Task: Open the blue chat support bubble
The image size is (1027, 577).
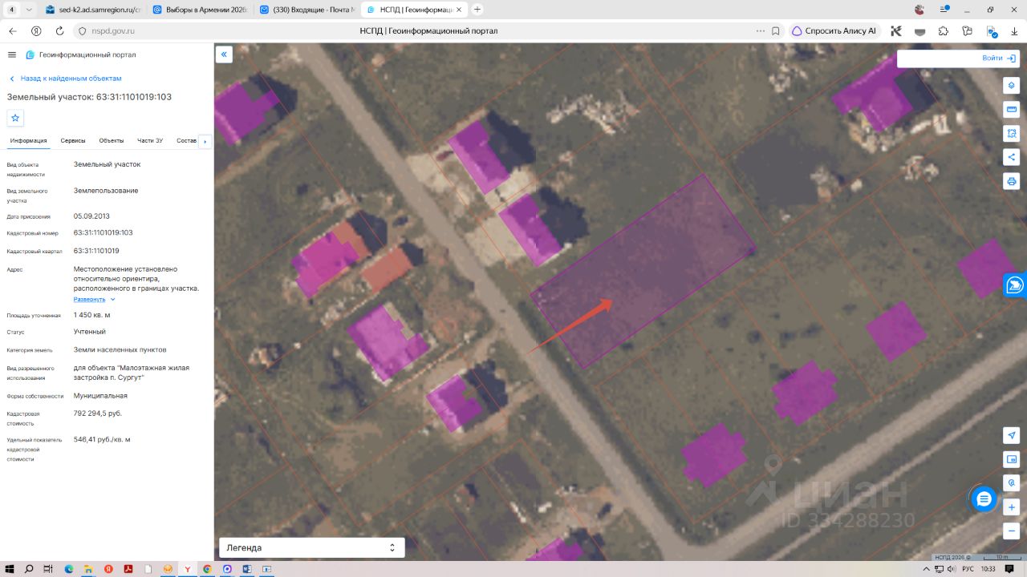Action: 984,499
